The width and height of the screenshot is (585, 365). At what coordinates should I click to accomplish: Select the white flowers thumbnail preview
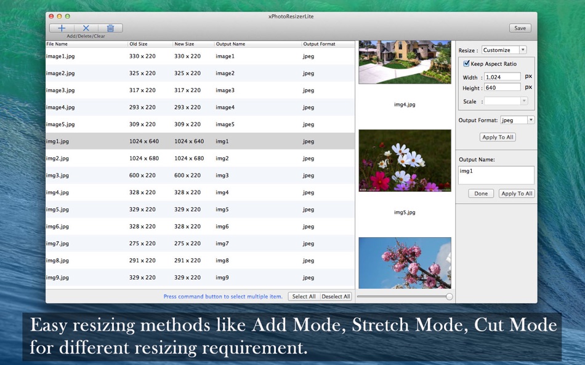pos(405,160)
